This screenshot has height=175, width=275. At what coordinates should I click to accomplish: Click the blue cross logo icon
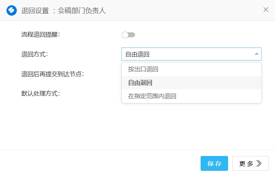coord(11,10)
